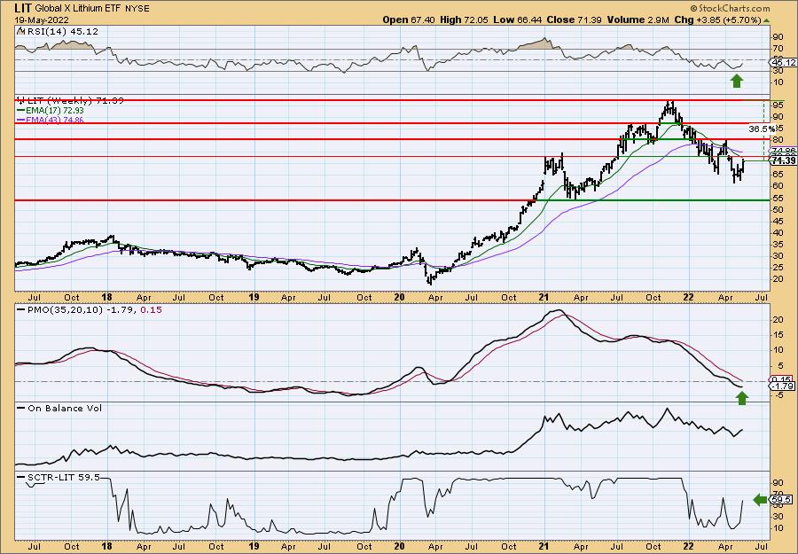Image resolution: width=798 pixels, height=554 pixels.
Task: Click the year 20 label below the price panel
Action: [399, 297]
